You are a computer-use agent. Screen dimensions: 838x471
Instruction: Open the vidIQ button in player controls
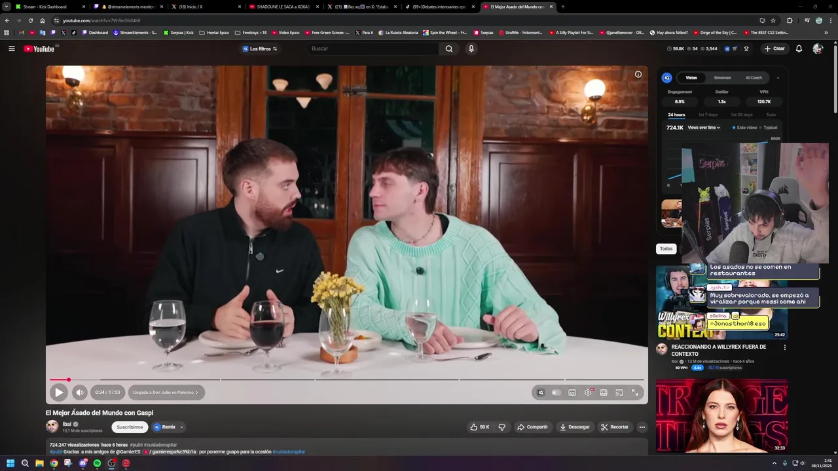pyautogui.click(x=541, y=392)
